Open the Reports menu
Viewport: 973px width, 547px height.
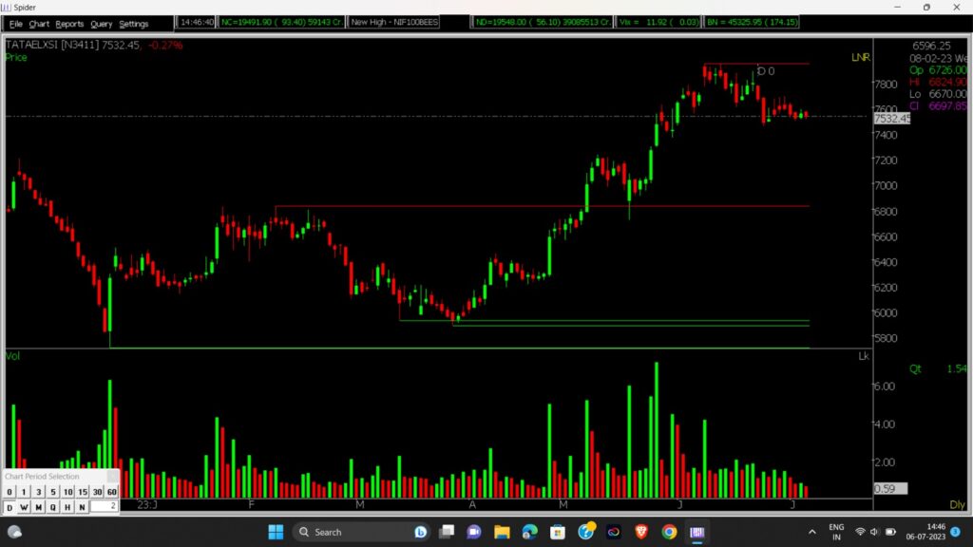coord(69,24)
